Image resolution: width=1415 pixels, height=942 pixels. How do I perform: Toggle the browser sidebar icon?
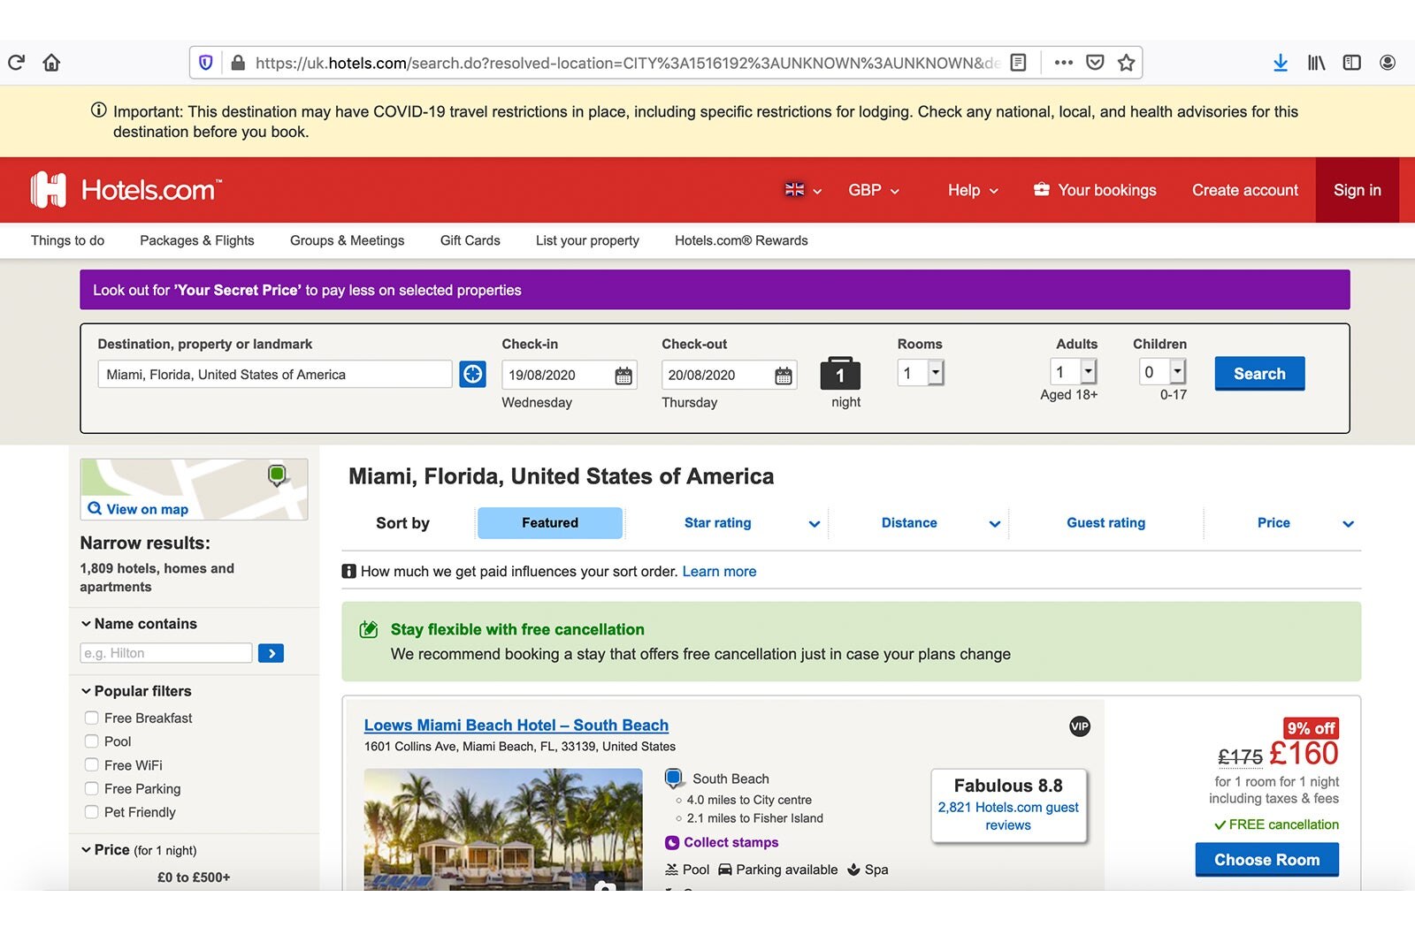(x=1351, y=63)
